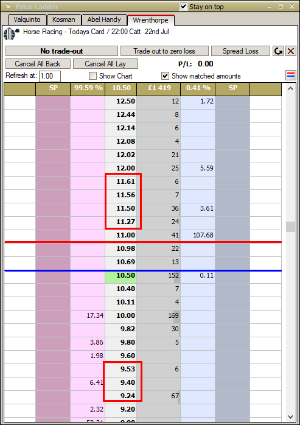
Task: Click the 12.02 price row
Action: (143, 155)
